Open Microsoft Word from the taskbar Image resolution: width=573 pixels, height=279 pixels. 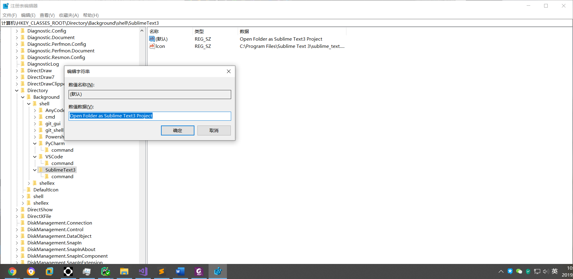(x=180, y=272)
